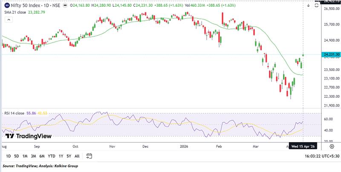Click the fullscreen chart icon
This screenshot has height=172, width=341.
click(316, 6)
